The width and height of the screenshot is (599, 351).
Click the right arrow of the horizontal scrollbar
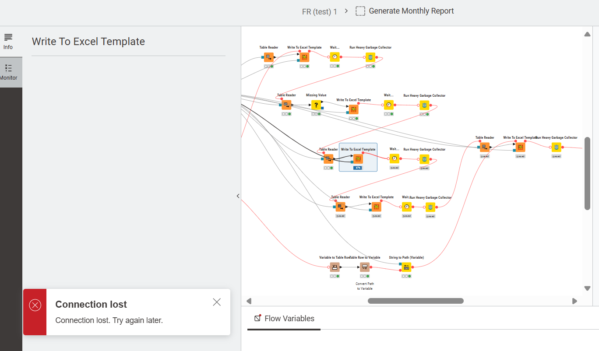[575, 301]
